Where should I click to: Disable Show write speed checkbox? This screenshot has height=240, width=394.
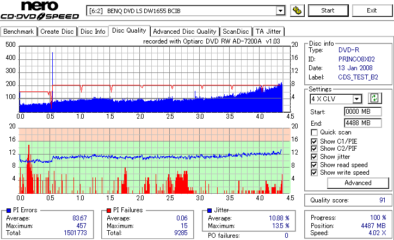[314, 173]
